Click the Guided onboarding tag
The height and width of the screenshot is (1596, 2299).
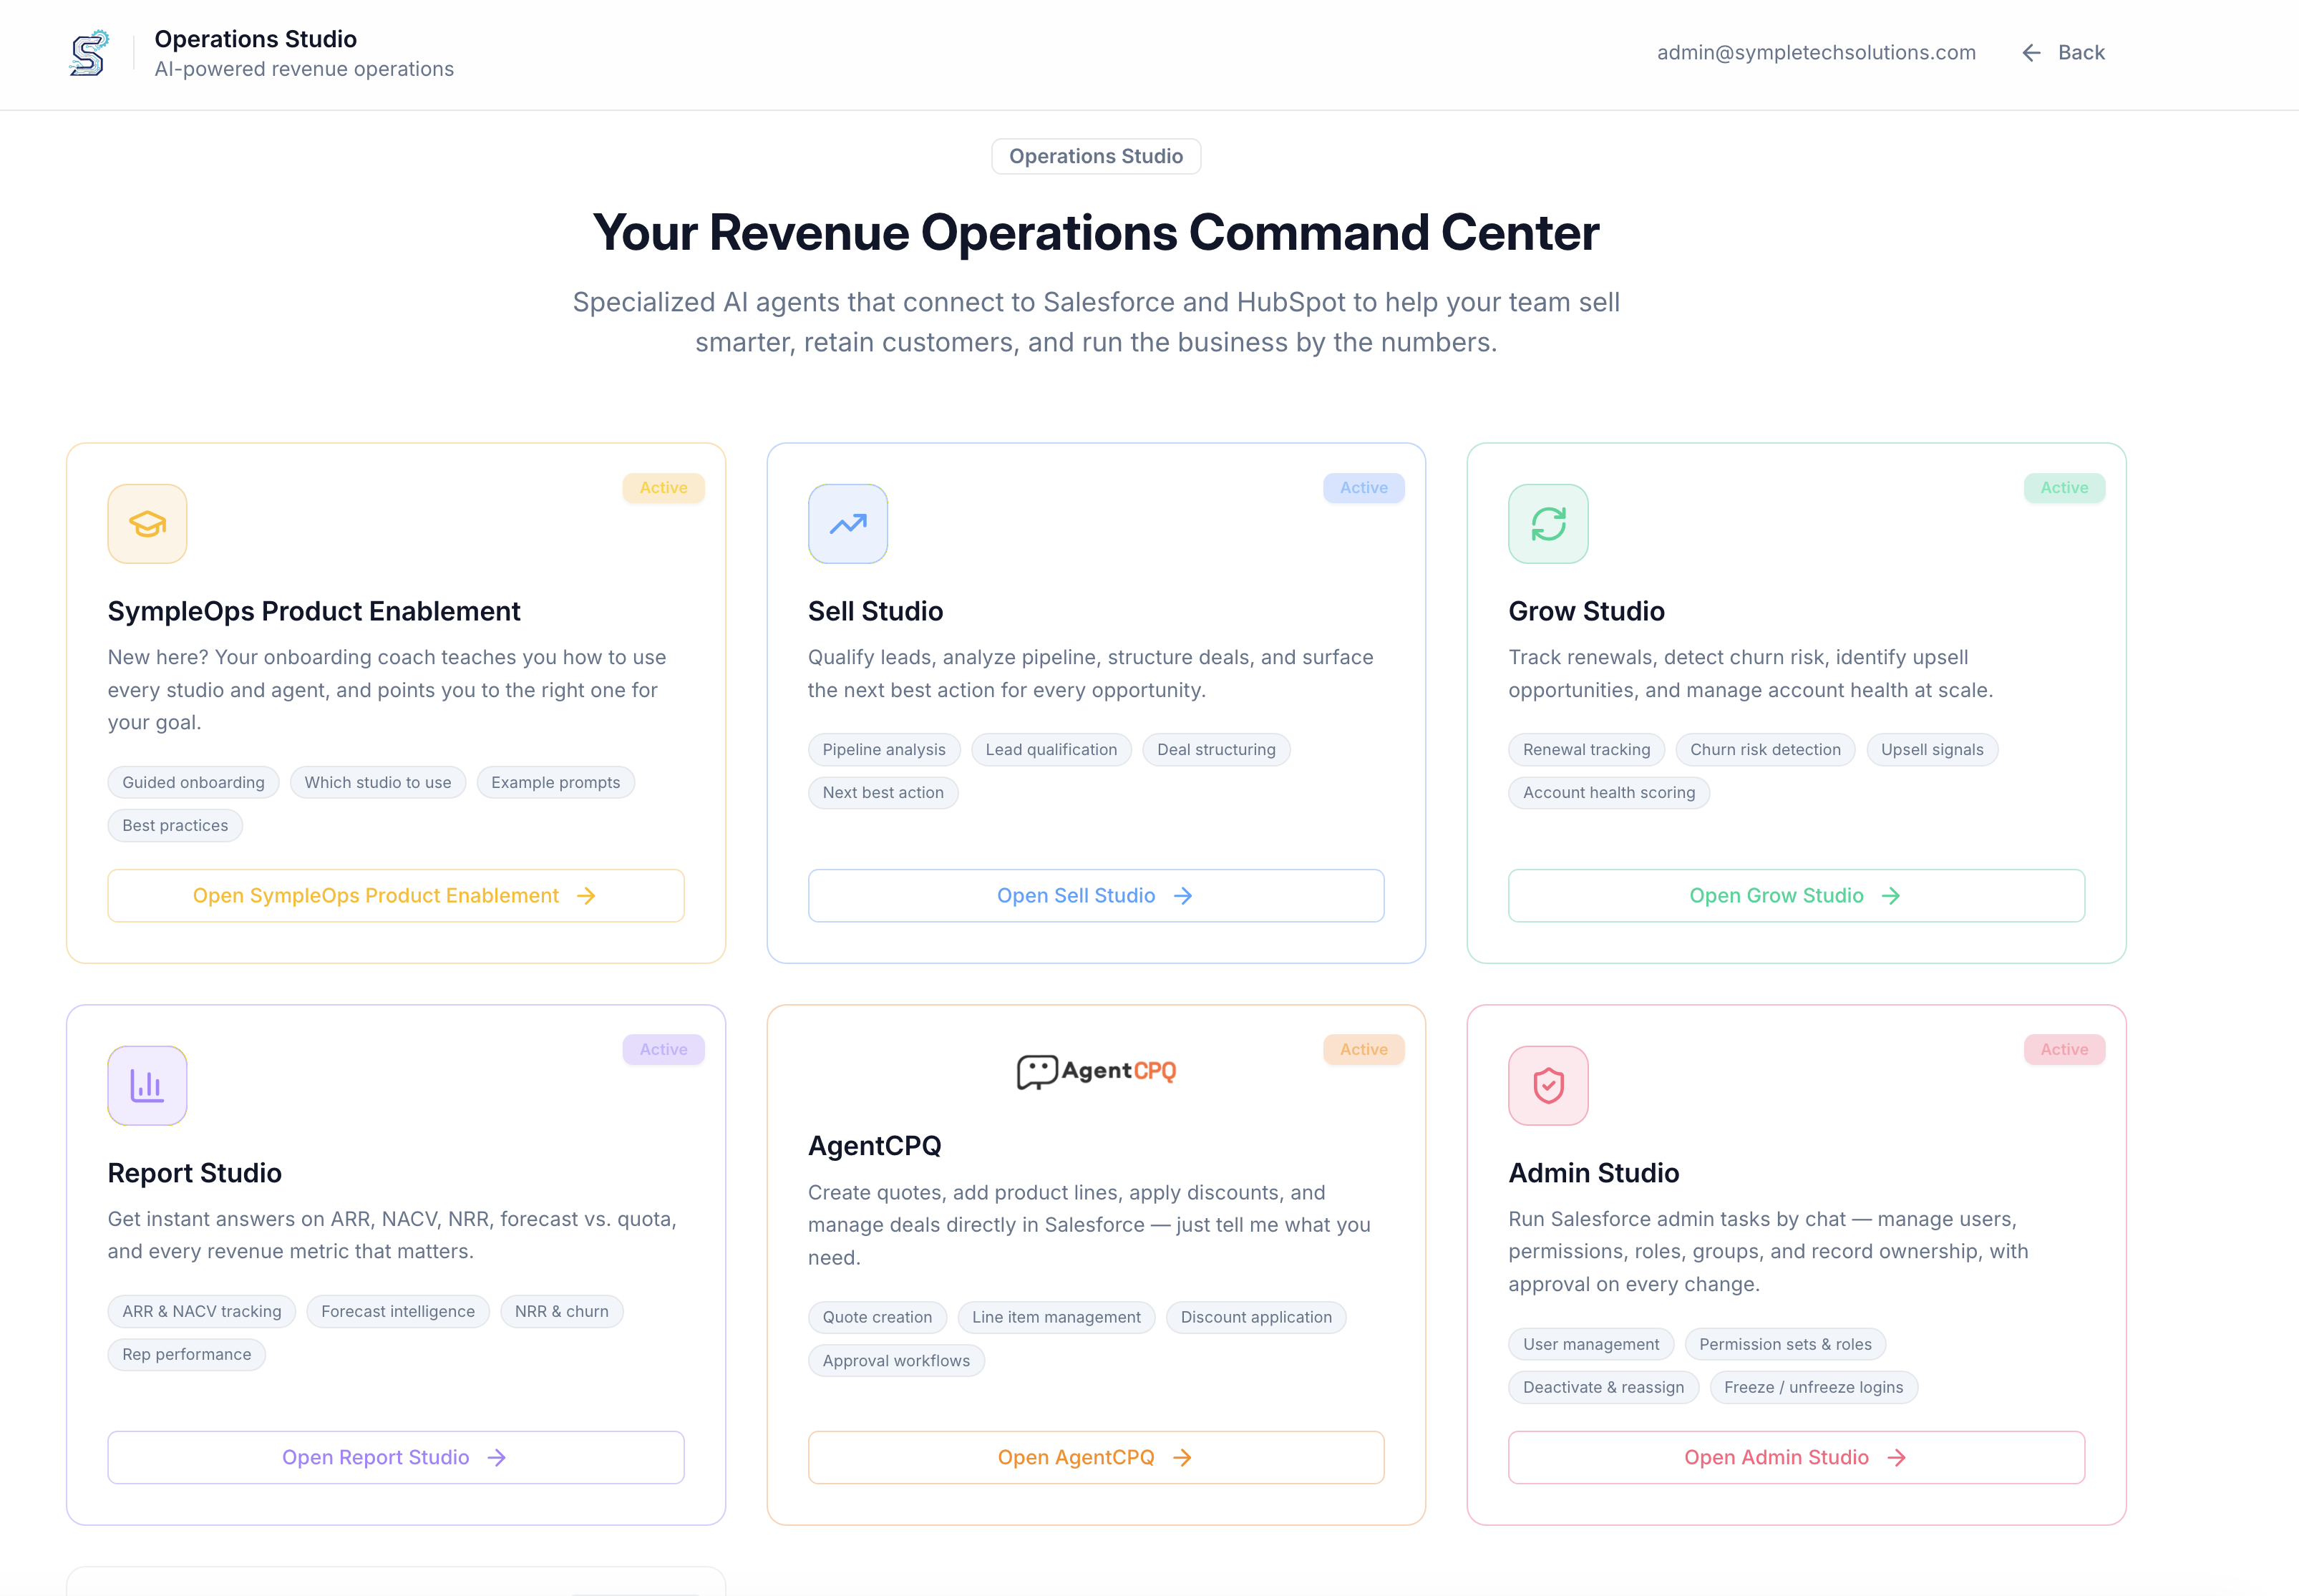tap(194, 783)
